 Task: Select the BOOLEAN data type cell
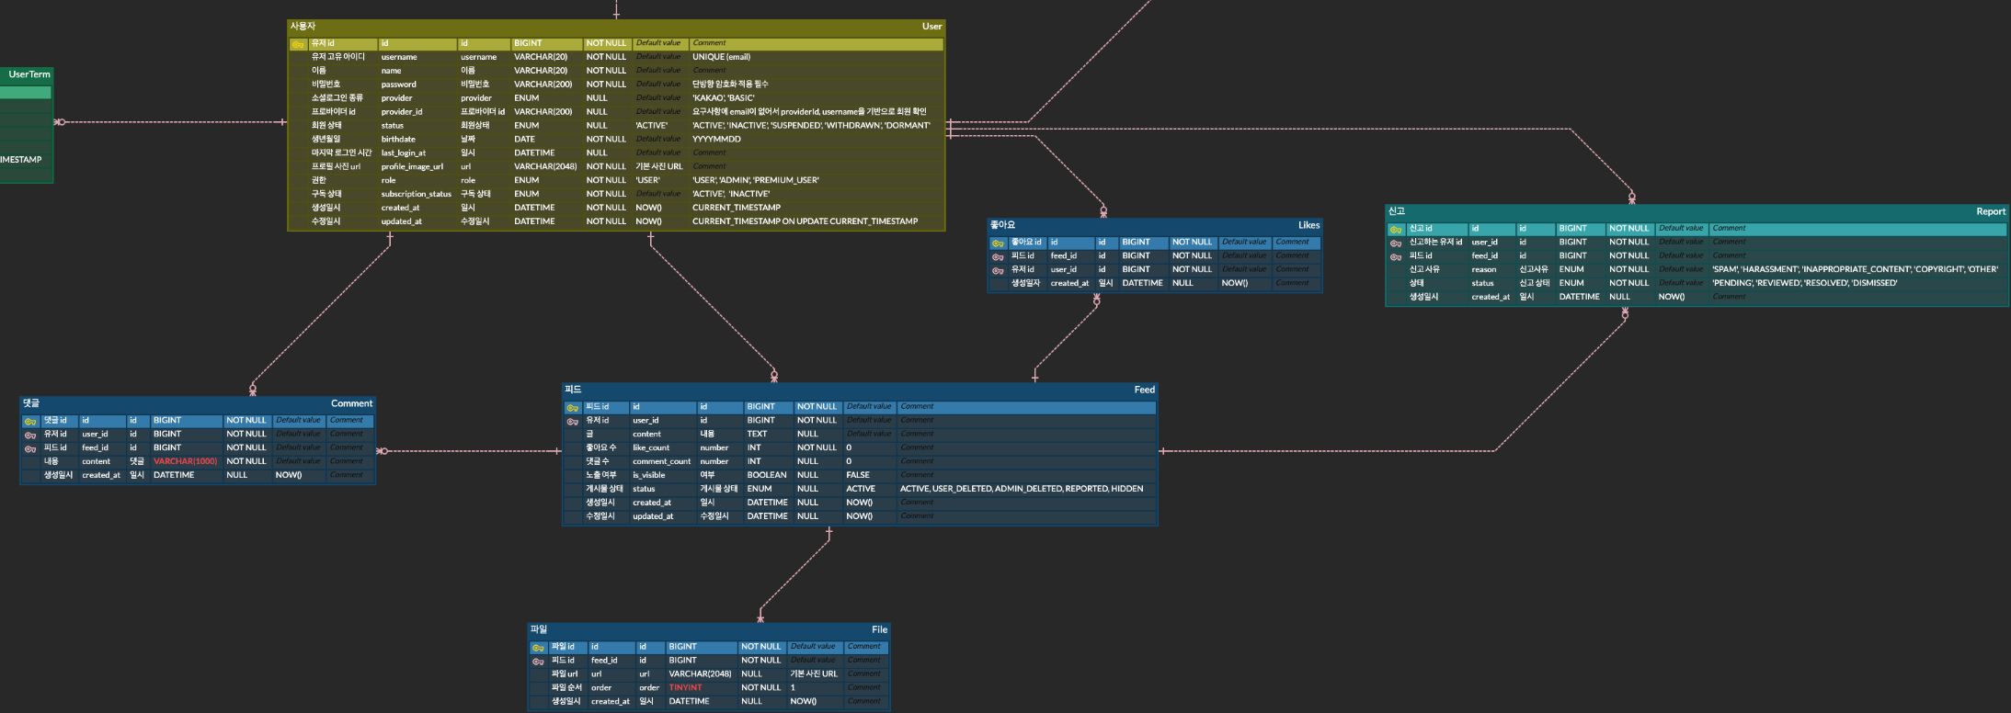coord(767,475)
